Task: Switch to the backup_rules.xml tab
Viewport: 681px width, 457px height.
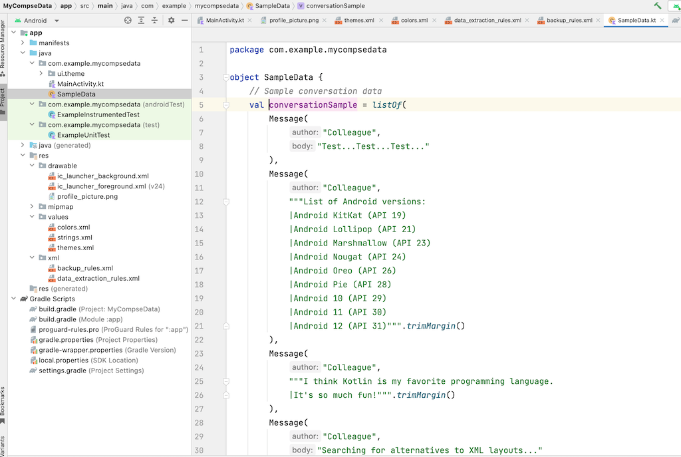Action: 569,21
